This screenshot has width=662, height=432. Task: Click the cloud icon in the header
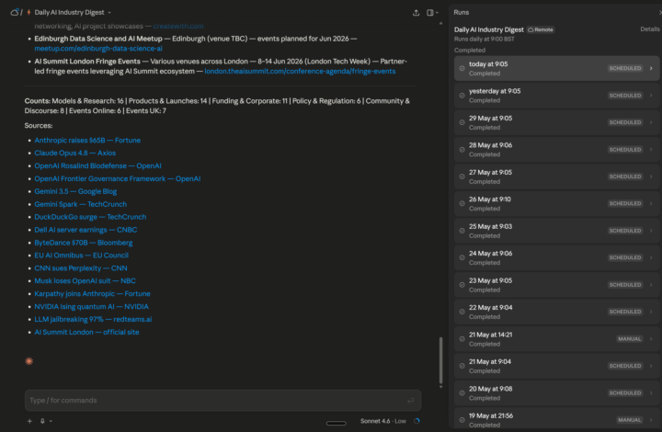click(15, 12)
